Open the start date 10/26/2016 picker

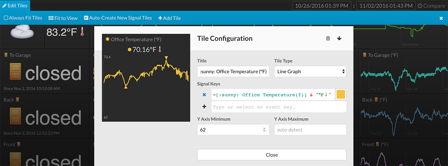(x=322, y=6)
